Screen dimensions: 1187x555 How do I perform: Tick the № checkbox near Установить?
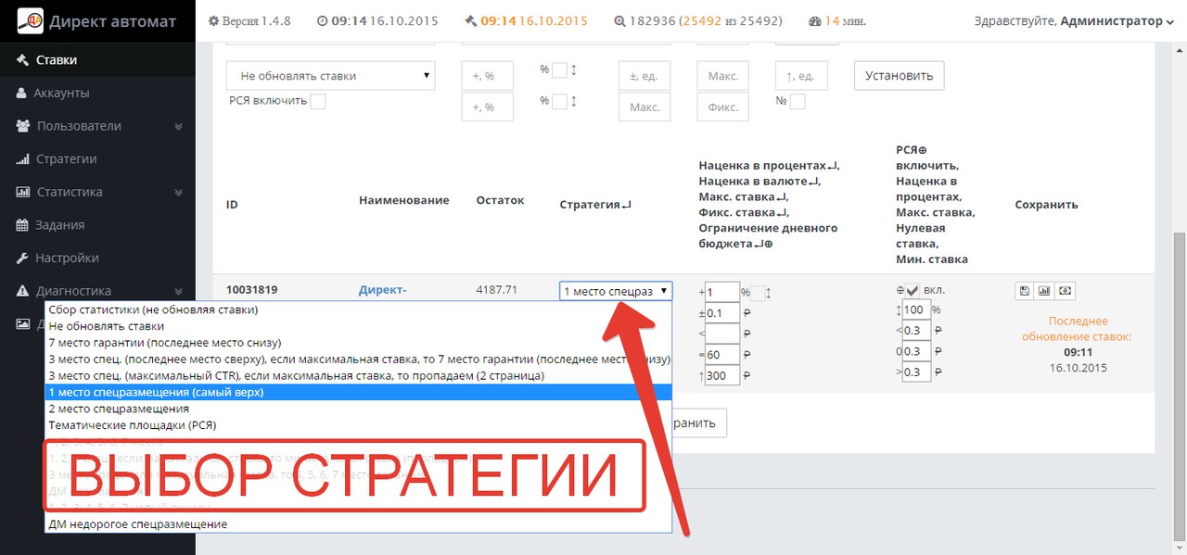(x=798, y=102)
